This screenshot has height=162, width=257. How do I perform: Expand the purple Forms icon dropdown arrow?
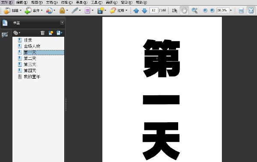(93, 10)
